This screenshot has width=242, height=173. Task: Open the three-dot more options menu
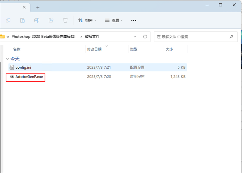(x=134, y=20)
